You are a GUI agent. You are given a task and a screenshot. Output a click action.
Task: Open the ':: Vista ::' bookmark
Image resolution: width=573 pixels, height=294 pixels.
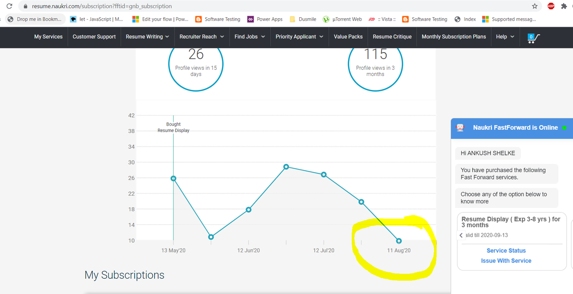coord(382,19)
